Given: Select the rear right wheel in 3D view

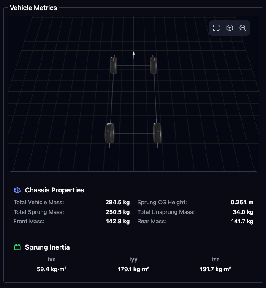Looking at the screenshot, I should point(157,133).
